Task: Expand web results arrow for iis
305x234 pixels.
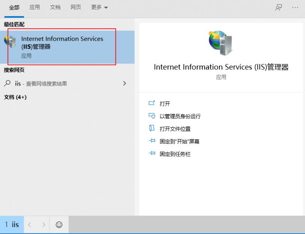Action: click(124, 83)
